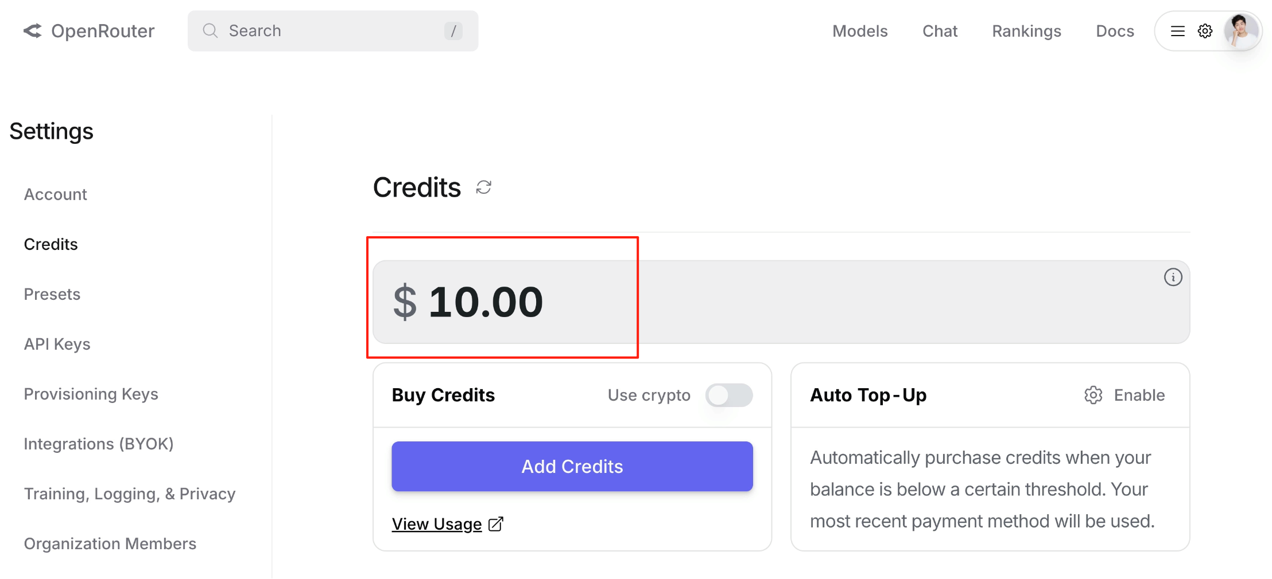
Task: Enable Auto Top-Up
Action: pyautogui.click(x=1139, y=395)
